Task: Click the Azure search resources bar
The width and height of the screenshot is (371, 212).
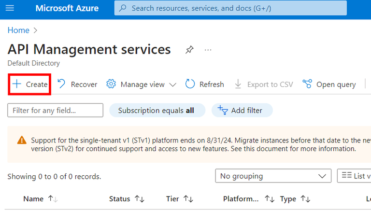Action: click(x=230, y=8)
